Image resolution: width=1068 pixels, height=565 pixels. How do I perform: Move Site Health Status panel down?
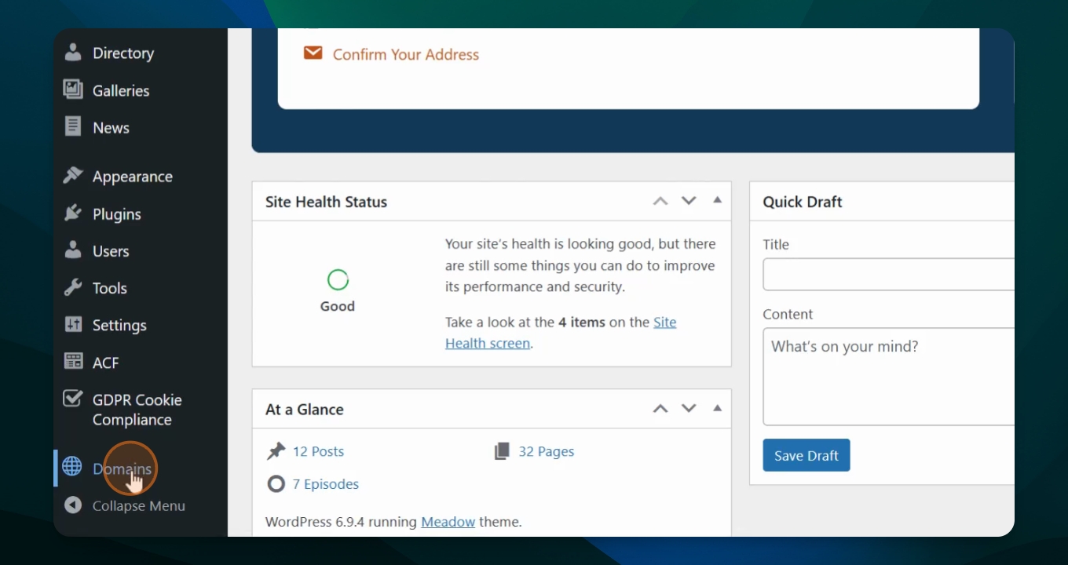689,201
